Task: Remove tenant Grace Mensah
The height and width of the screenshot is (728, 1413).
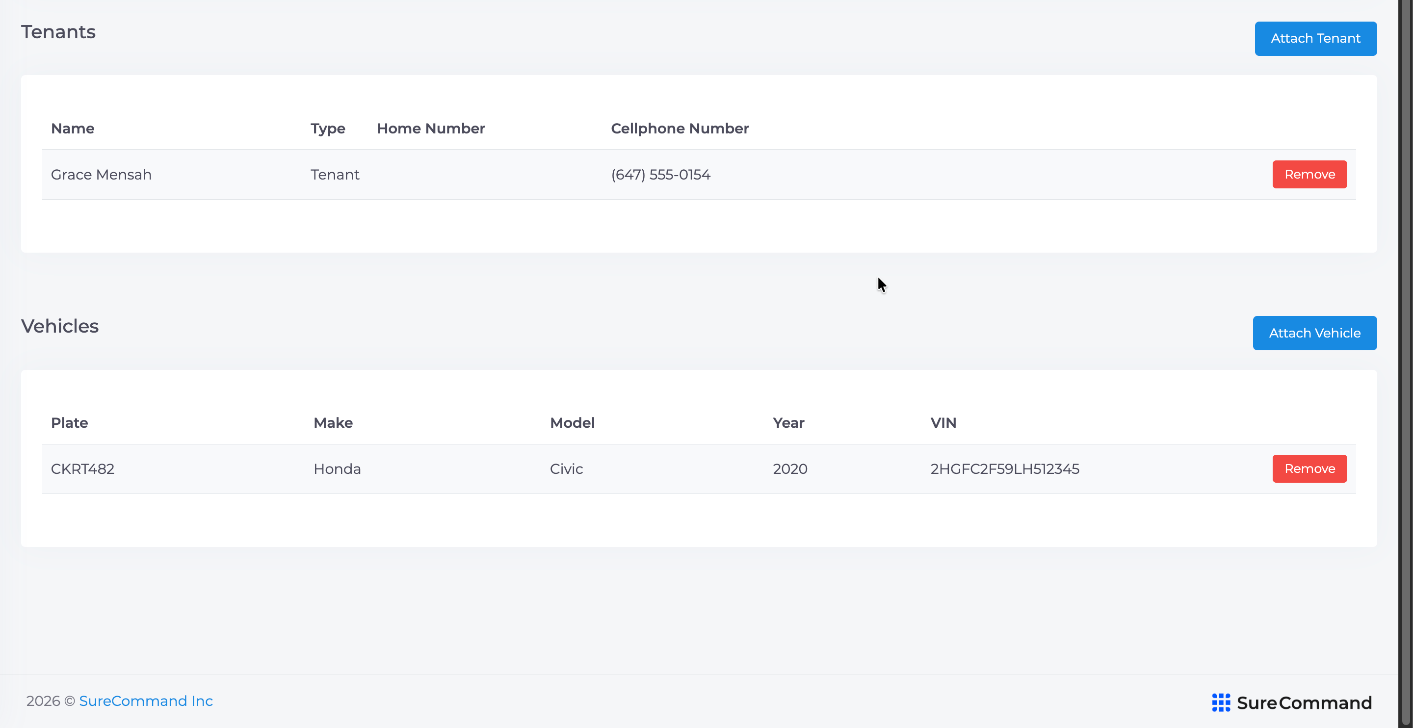Action: tap(1309, 175)
